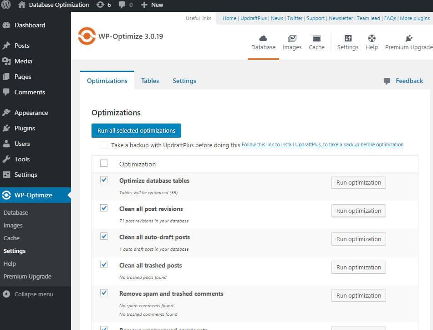Image resolution: width=433 pixels, height=330 pixels.
Task: Expand the Plugins sidebar menu
Action: coord(25,128)
